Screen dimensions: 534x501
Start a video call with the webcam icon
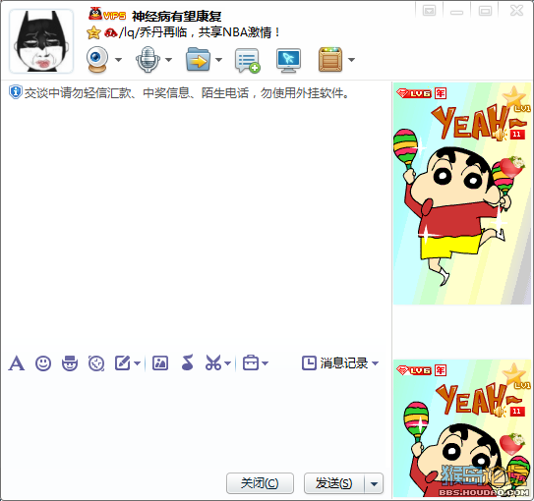pos(97,60)
